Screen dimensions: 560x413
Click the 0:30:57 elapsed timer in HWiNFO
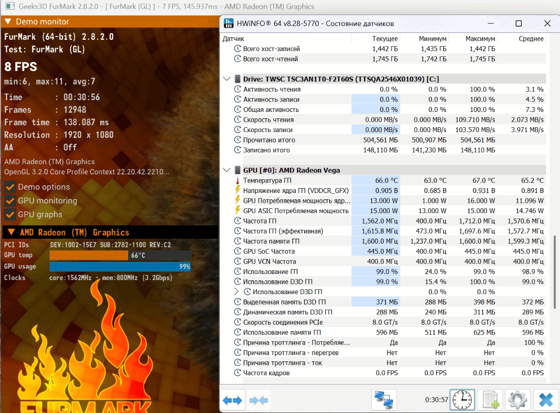coord(436,400)
